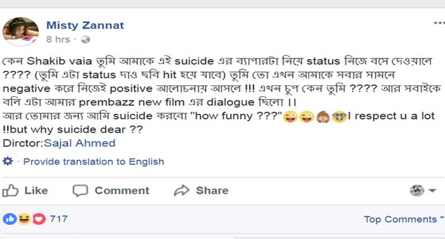Click Provide translation to English
The image size is (445, 239).
94,161
